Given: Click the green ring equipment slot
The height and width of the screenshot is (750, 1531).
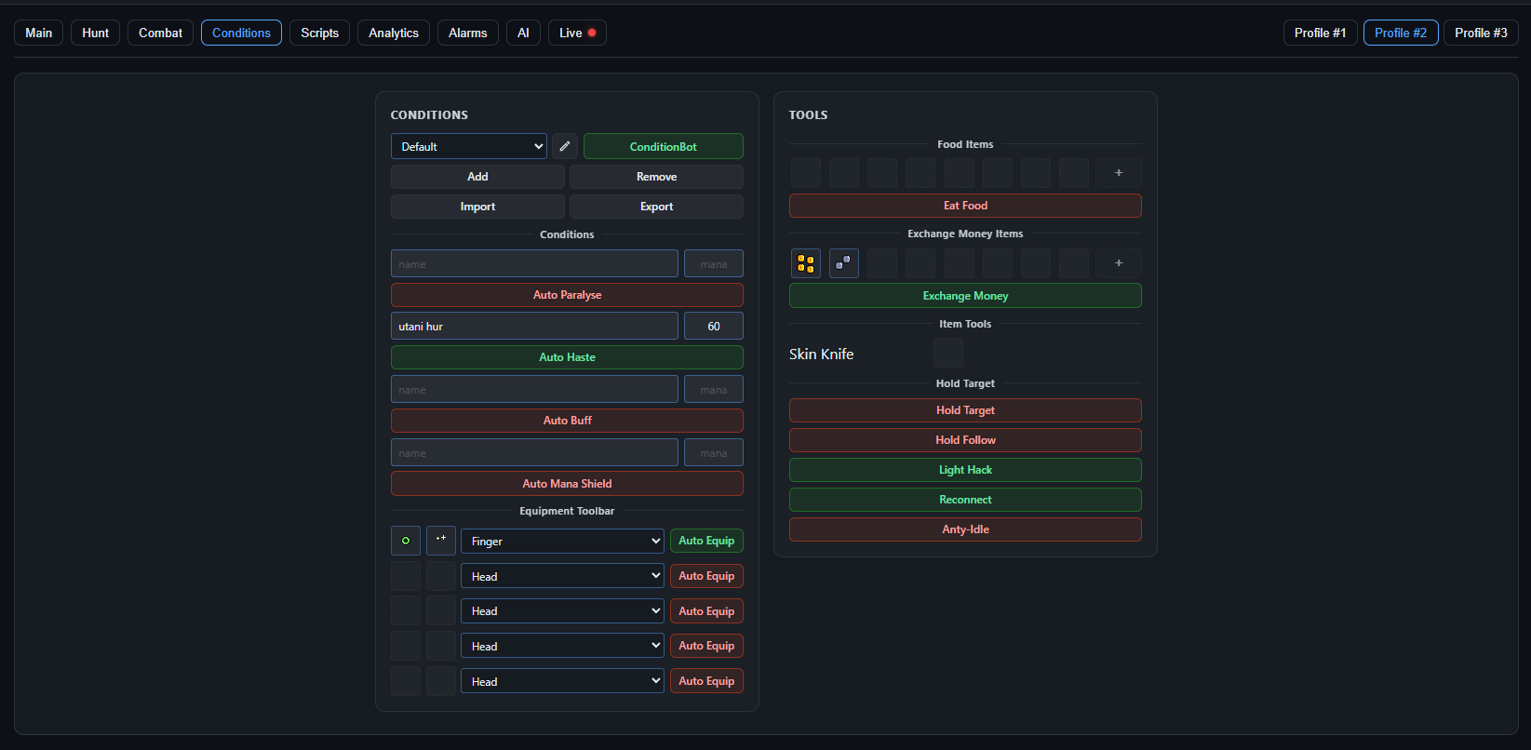Looking at the screenshot, I should (x=406, y=541).
